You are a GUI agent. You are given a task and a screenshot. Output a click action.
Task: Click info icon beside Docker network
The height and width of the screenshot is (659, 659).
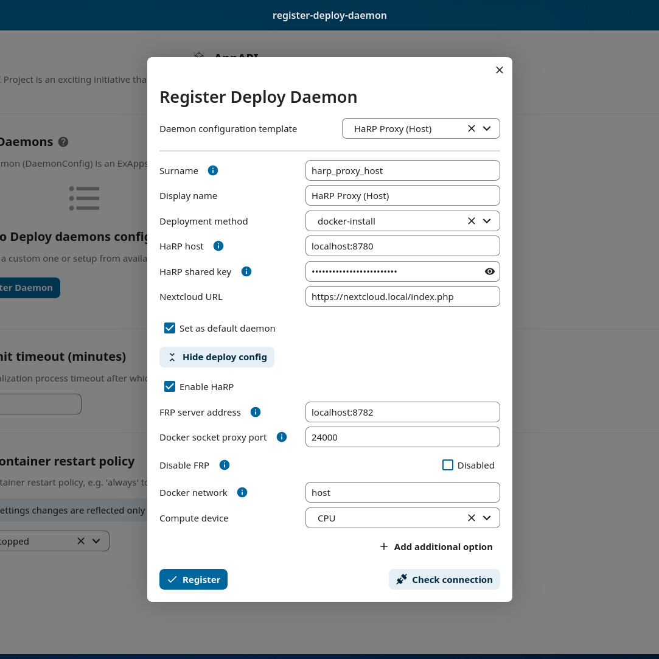pos(242,492)
